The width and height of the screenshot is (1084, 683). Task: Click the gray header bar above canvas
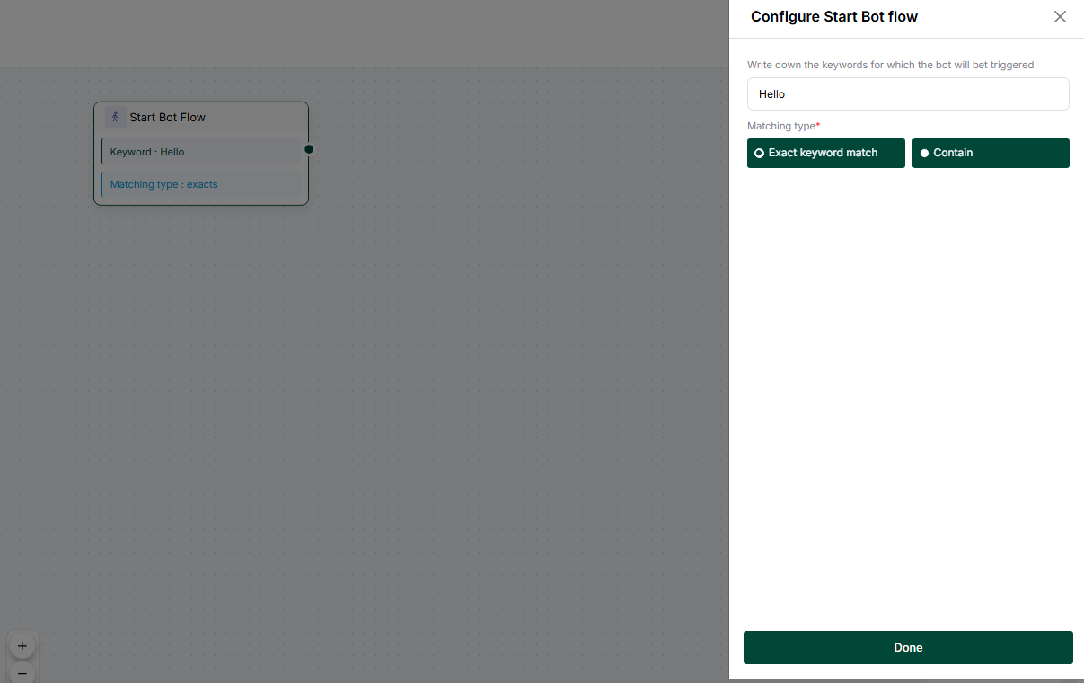coord(359,33)
